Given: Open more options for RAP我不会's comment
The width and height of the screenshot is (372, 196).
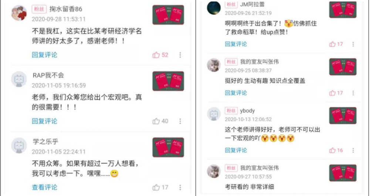Looking at the screenshot, I should click(180, 121).
